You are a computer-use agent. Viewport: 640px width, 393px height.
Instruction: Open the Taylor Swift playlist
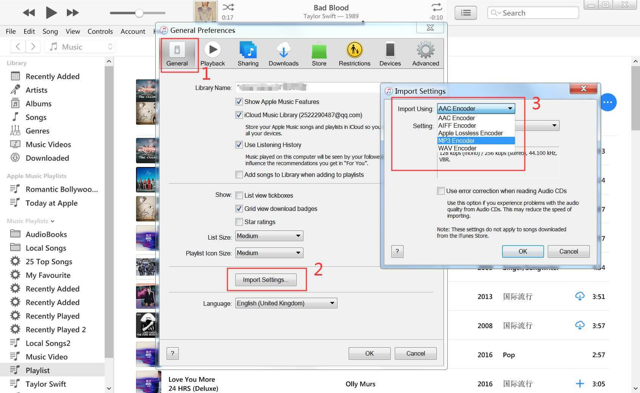coord(46,384)
